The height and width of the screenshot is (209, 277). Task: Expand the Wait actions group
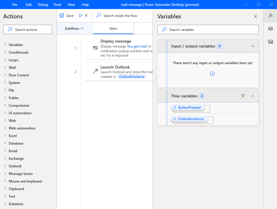[x=5, y=67]
